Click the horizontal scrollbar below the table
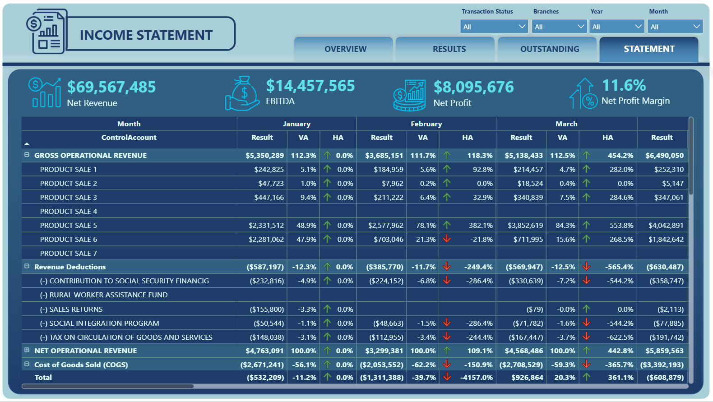The width and height of the screenshot is (713, 402). [108, 386]
